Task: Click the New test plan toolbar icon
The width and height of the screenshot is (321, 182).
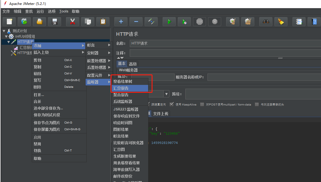Action: coord(9,22)
